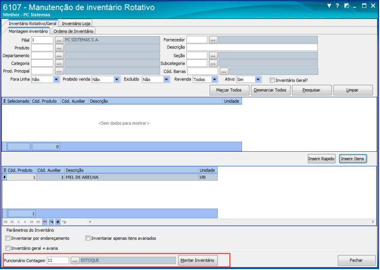Open Subcategoria lookup ellipsis button
The height and width of the screenshot is (270, 380).
pyautogui.click(x=213, y=63)
